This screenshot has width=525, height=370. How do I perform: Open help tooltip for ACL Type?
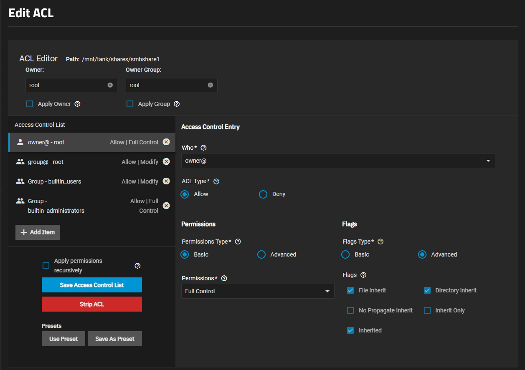[216, 181]
